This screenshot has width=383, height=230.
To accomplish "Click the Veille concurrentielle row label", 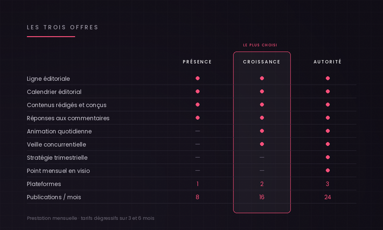I will tap(57, 144).
